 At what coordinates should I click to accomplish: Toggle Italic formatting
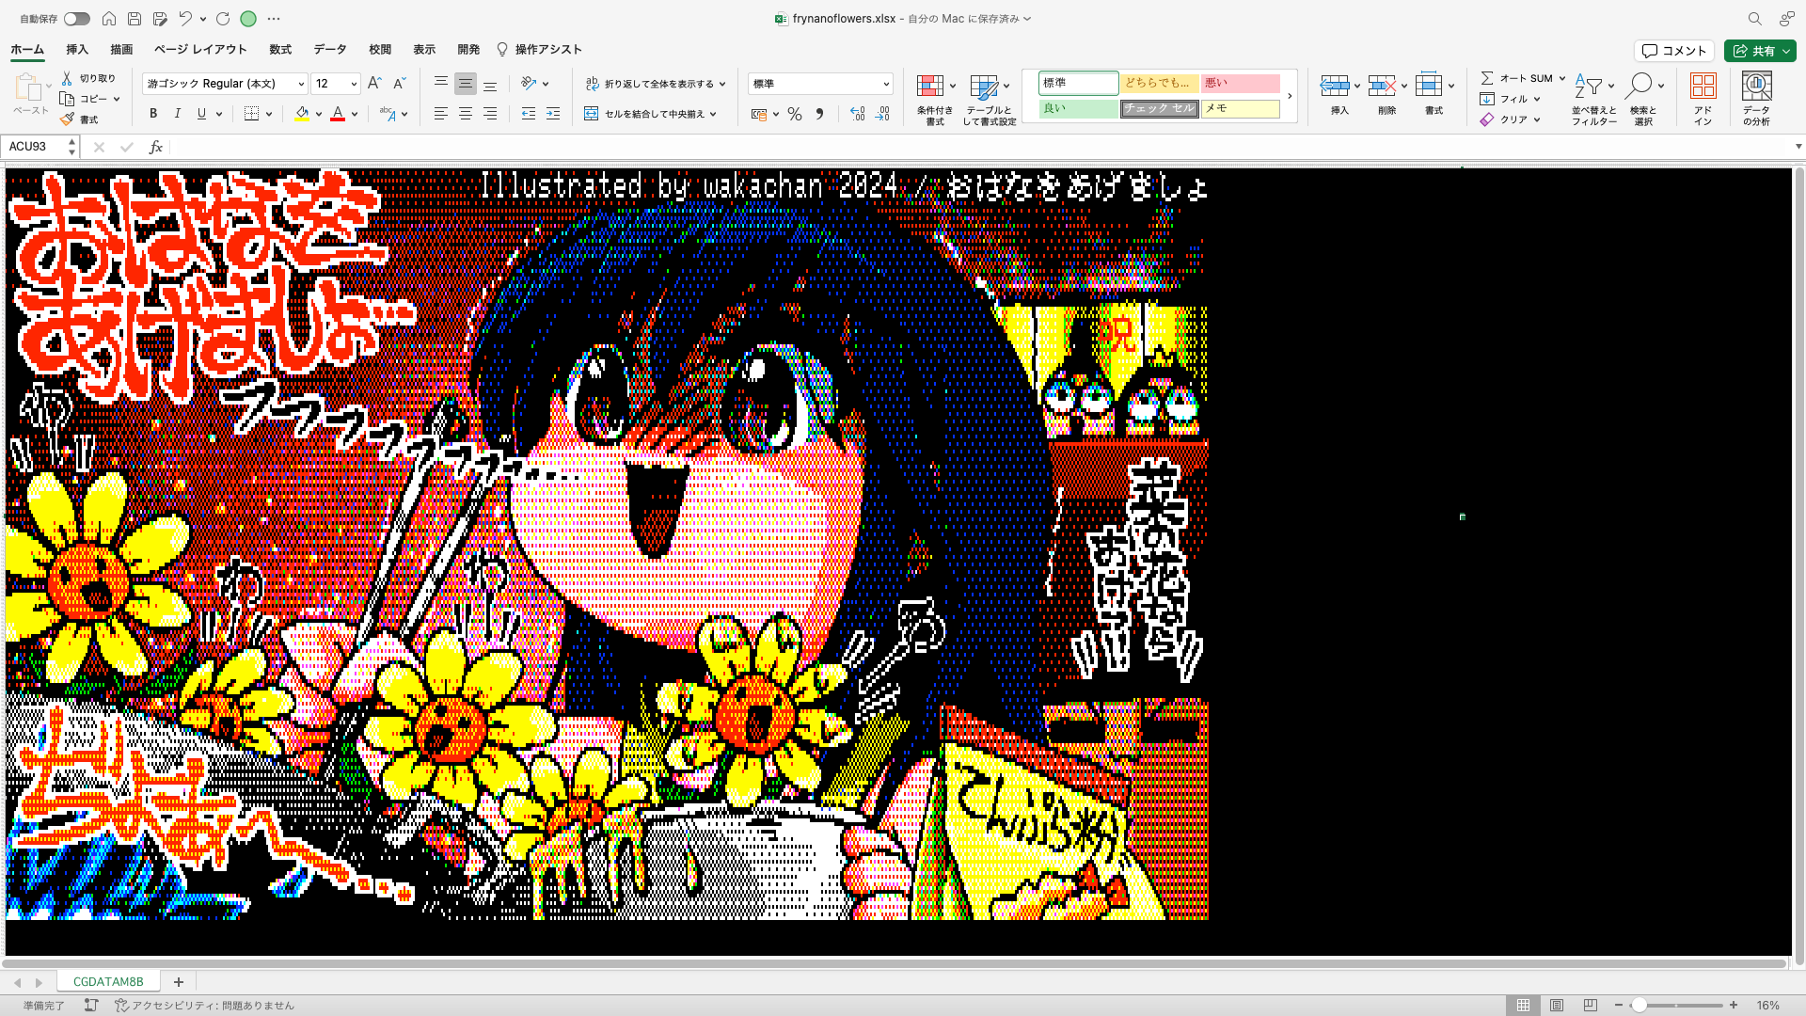pos(178,114)
